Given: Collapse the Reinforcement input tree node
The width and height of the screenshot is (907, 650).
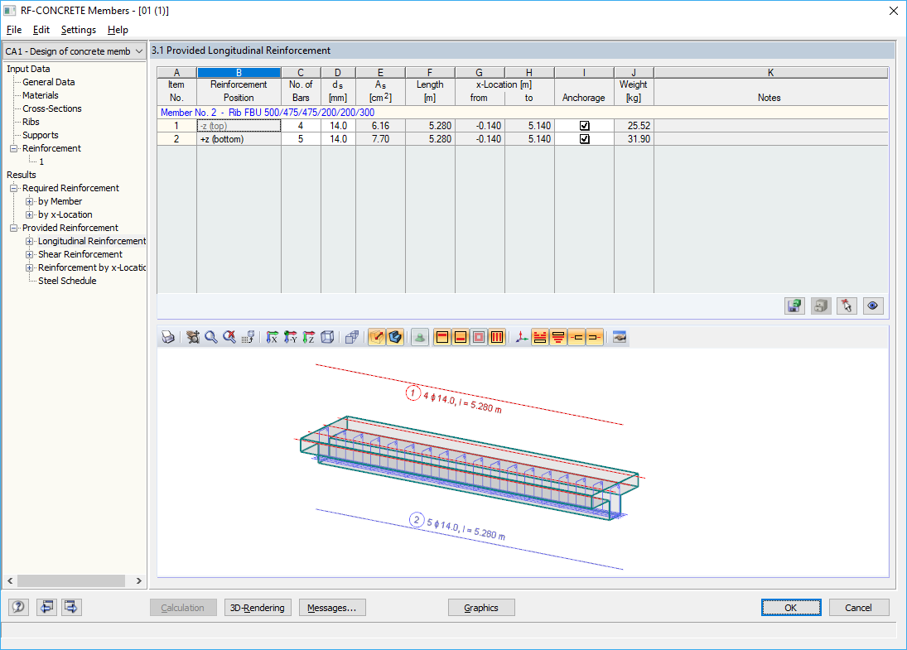Looking at the screenshot, I should click(13, 148).
